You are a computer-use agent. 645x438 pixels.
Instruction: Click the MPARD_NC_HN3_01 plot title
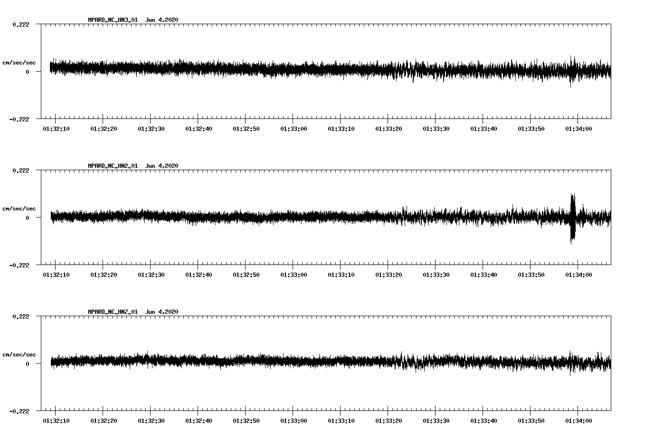tap(113, 20)
